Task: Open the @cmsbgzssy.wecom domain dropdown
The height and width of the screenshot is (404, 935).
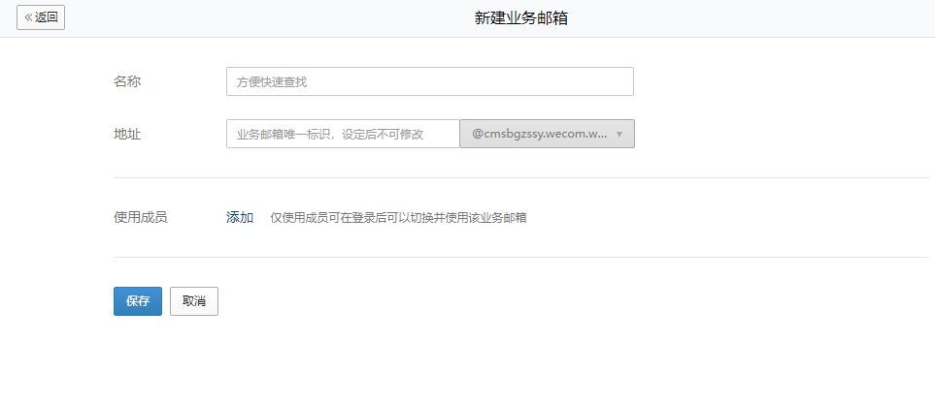Action: (539, 134)
